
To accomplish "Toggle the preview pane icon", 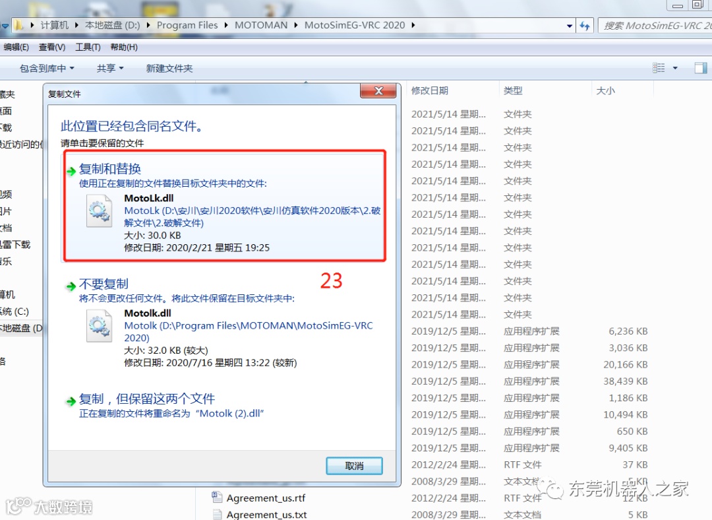I will tap(701, 68).
